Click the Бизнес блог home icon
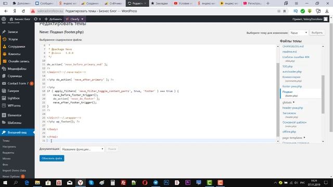This screenshot has width=333, height=187. pos(11,19)
